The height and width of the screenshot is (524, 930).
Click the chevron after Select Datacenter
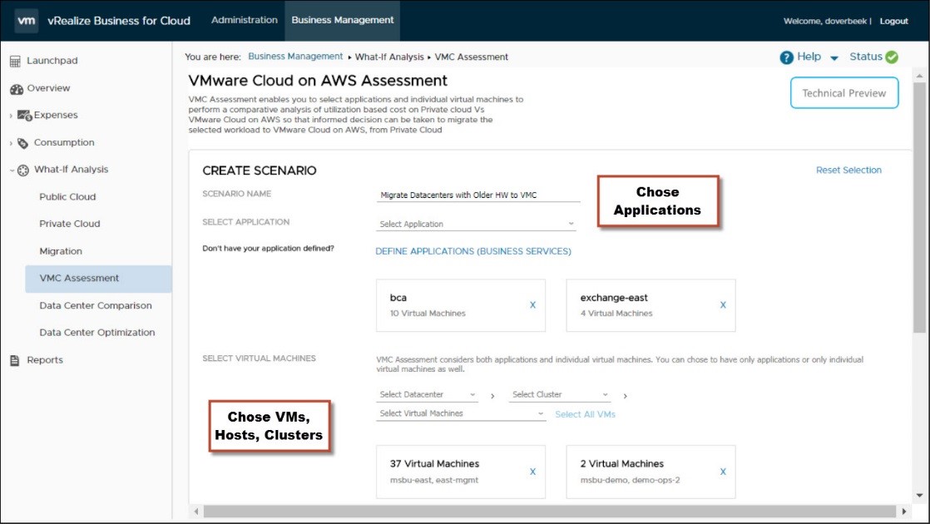click(x=492, y=395)
